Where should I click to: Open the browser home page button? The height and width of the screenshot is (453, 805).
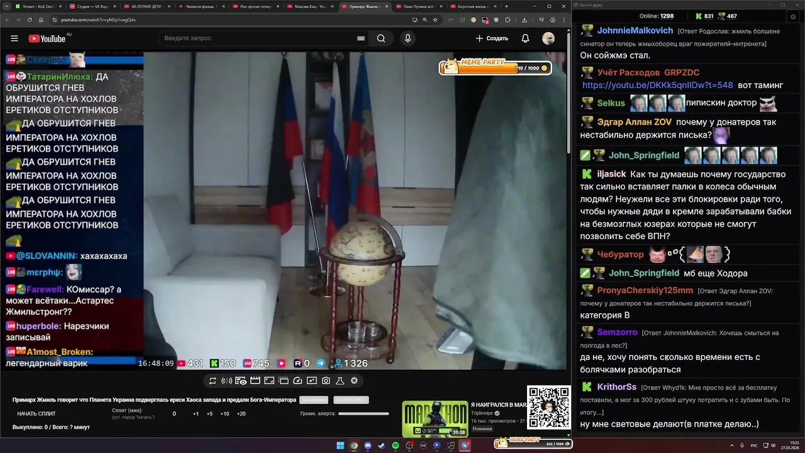[41, 20]
